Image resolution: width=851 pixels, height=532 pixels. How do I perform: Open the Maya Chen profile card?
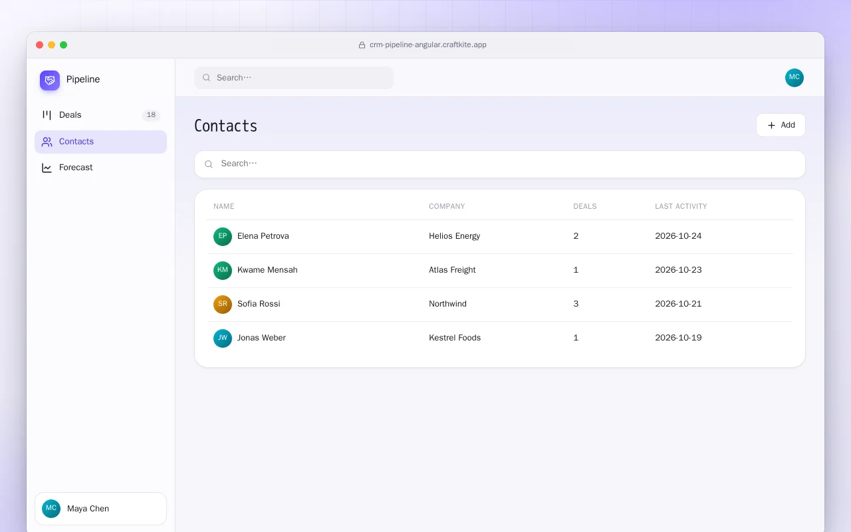point(100,509)
